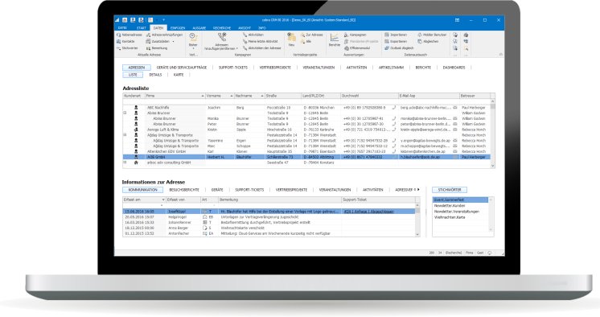Switch to the ANSICHT ribbon tab
The width and height of the screenshot is (600, 317).
(x=245, y=28)
